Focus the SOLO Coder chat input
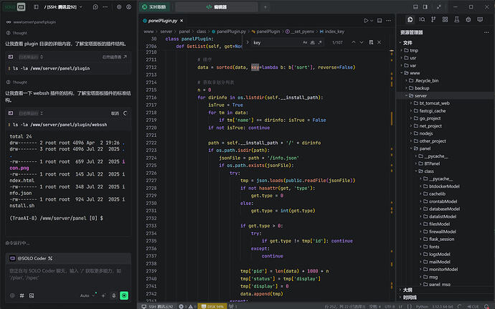495x309 pixels. tap(68, 275)
